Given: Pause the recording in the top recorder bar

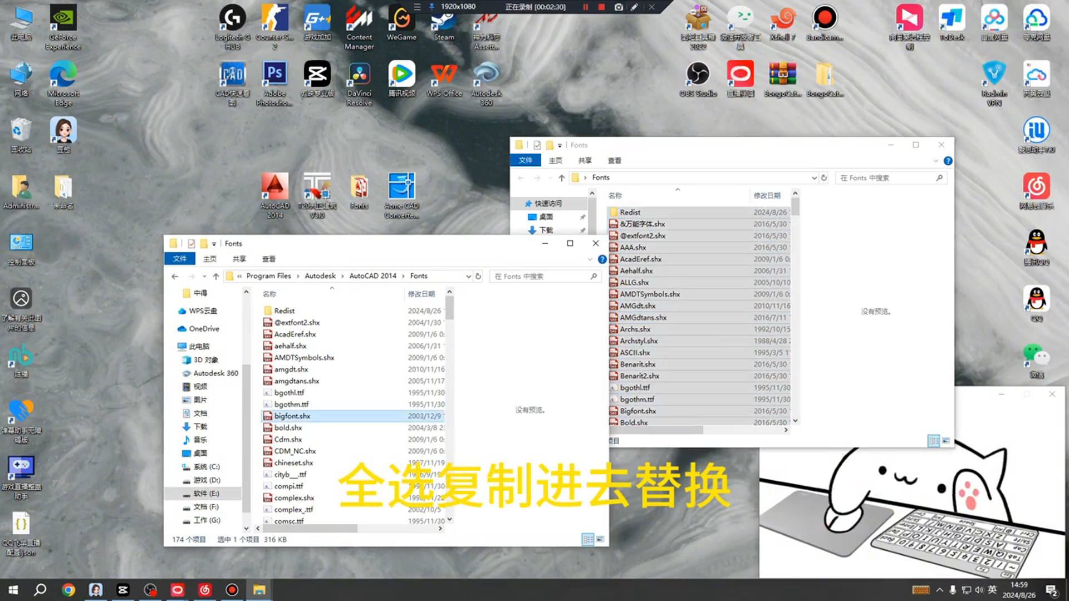Looking at the screenshot, I should pos(585,7).
